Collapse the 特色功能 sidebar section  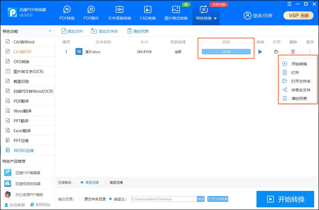pos(50,31)
